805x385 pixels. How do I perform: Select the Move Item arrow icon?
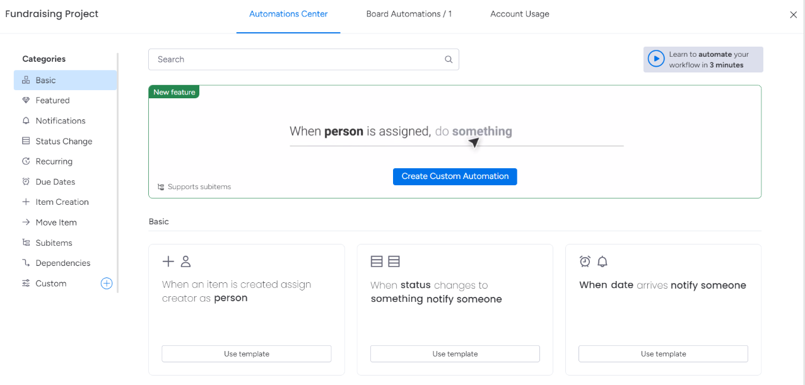point(27,222)
